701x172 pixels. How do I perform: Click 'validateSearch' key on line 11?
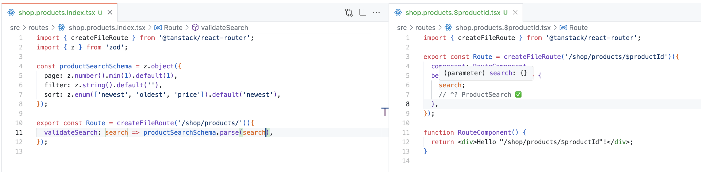tap(71, 133)
